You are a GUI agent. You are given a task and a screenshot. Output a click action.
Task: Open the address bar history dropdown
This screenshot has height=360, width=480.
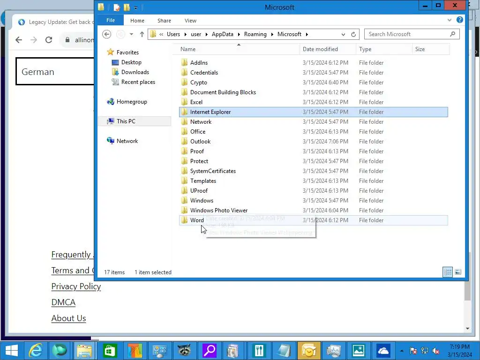click(343, 34)
